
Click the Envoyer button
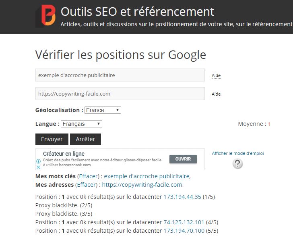(52, 139)
